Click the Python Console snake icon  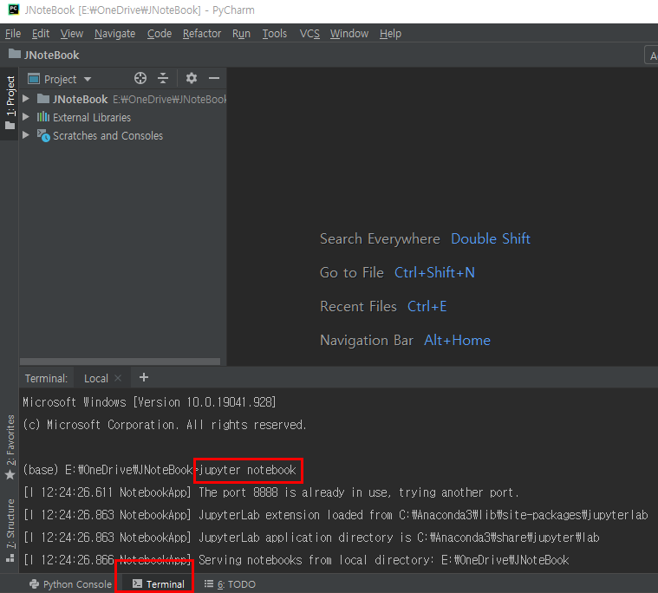(x=34, y=584)
